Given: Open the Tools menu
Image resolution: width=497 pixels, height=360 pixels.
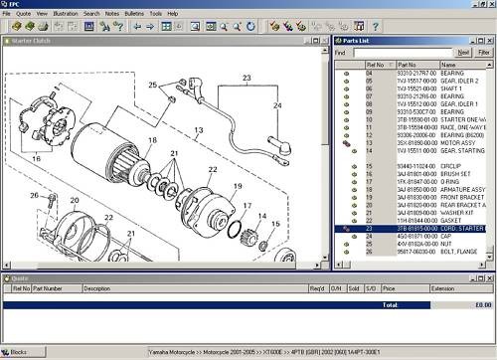Looking at the screenshot, I should pyautogui.click(x=155, y=14).
